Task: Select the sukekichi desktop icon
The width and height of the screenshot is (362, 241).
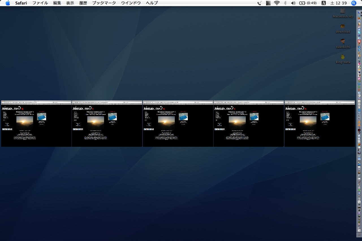Action: pyautogui.click(x=343, y=43)
